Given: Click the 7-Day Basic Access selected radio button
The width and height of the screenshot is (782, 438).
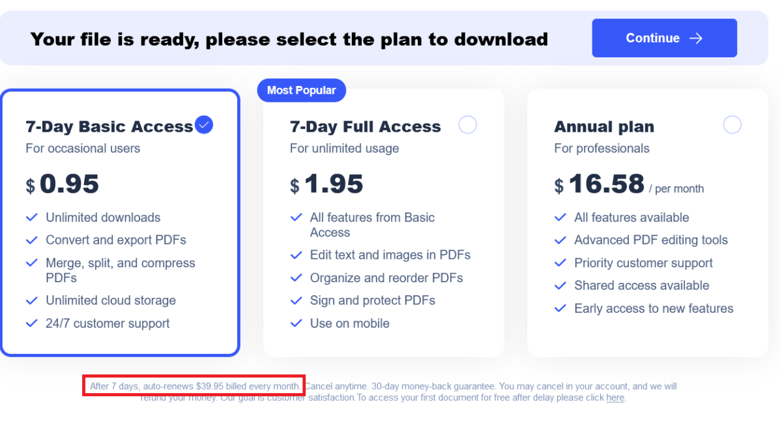Looking at the screenshot, I should pos(203,124).
